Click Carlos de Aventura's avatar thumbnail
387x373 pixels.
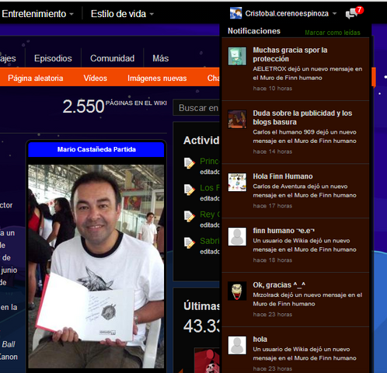point(237,183)
